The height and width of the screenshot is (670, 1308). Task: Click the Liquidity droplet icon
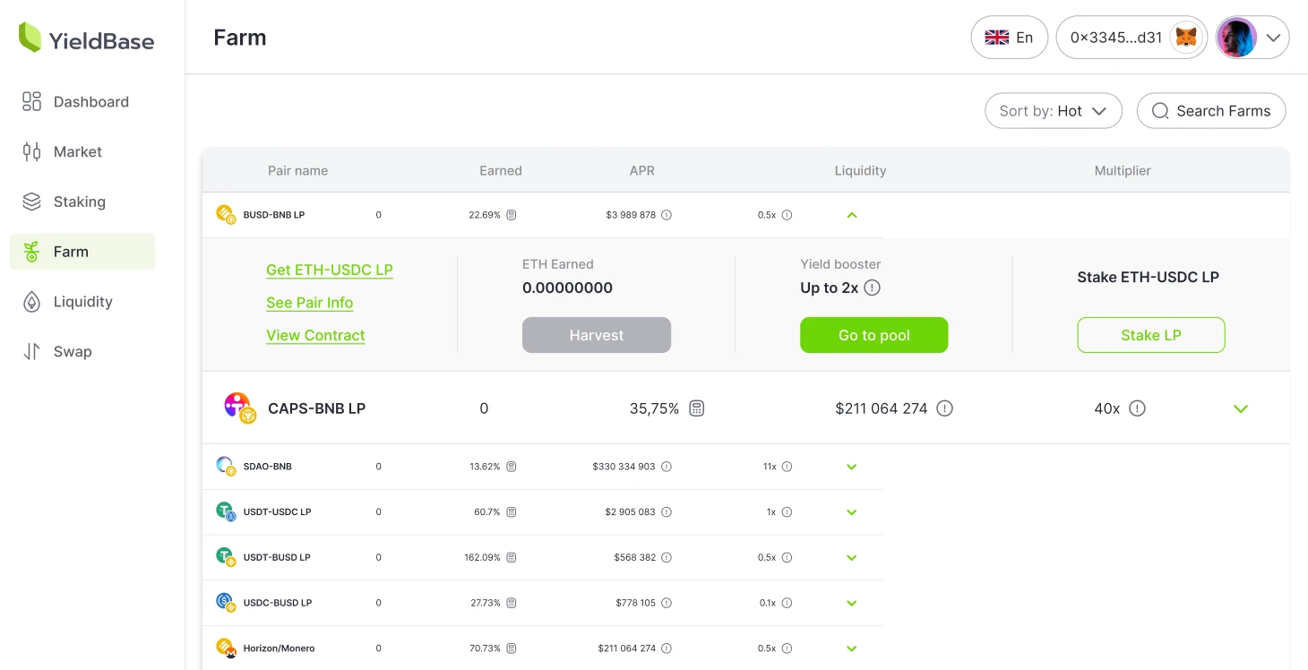31,301
